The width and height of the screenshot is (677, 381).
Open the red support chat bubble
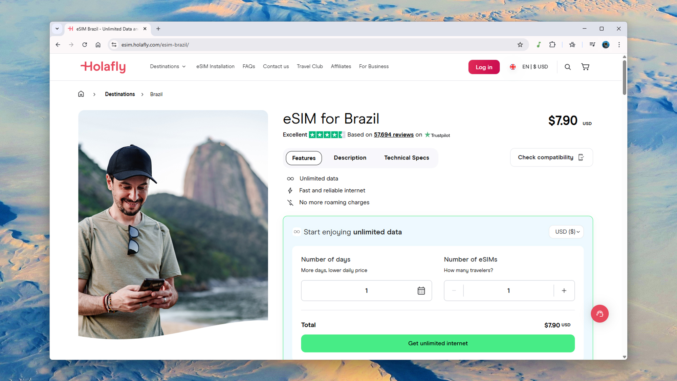(x=599, y=314)
